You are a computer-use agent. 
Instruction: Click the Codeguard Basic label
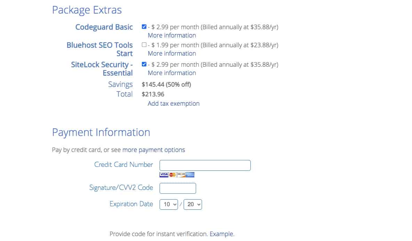pos(104,27)
